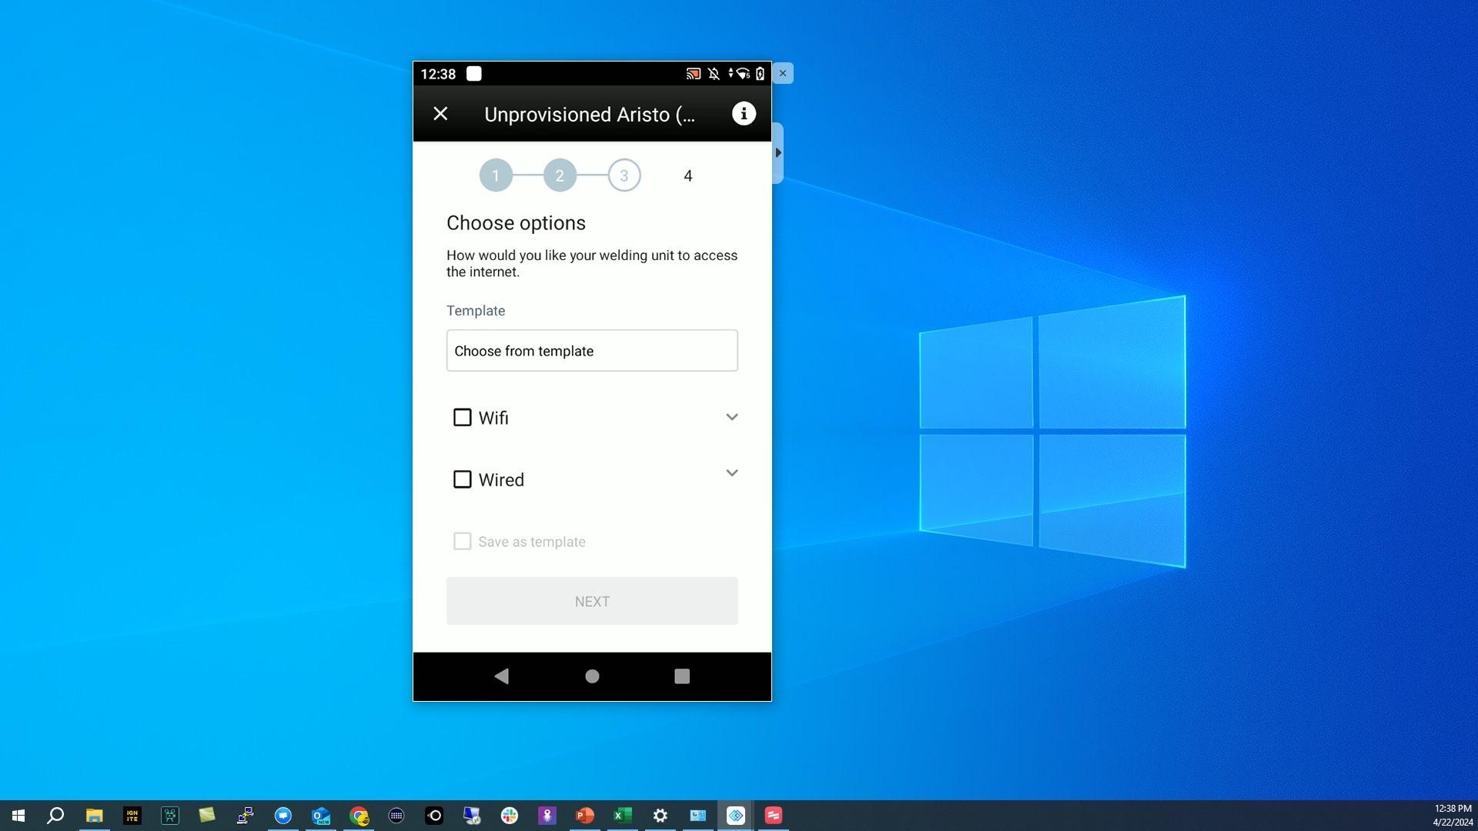Enable the Wifi checkbox
1478x831 pixels.
click(462, 417)
